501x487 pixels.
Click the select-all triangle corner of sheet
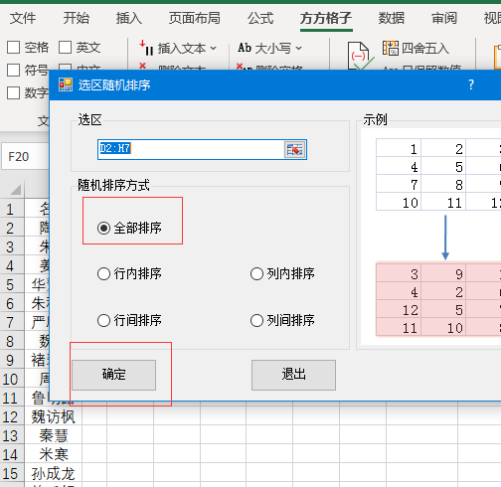(15, 190)
